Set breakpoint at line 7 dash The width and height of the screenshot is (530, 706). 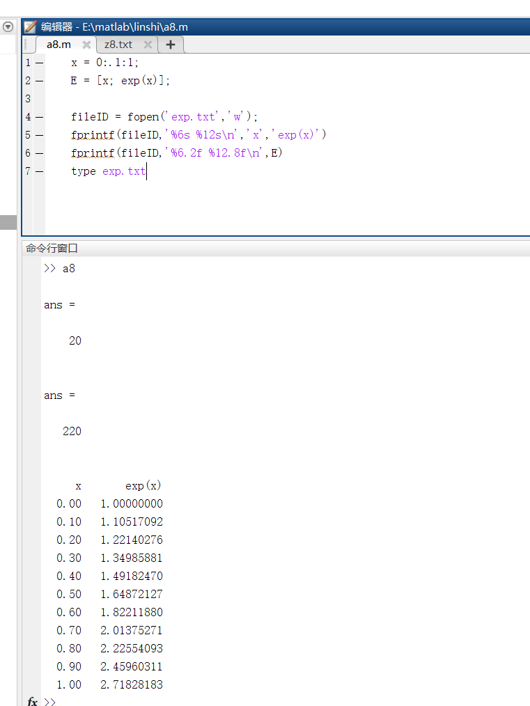(x=40, y=171)
